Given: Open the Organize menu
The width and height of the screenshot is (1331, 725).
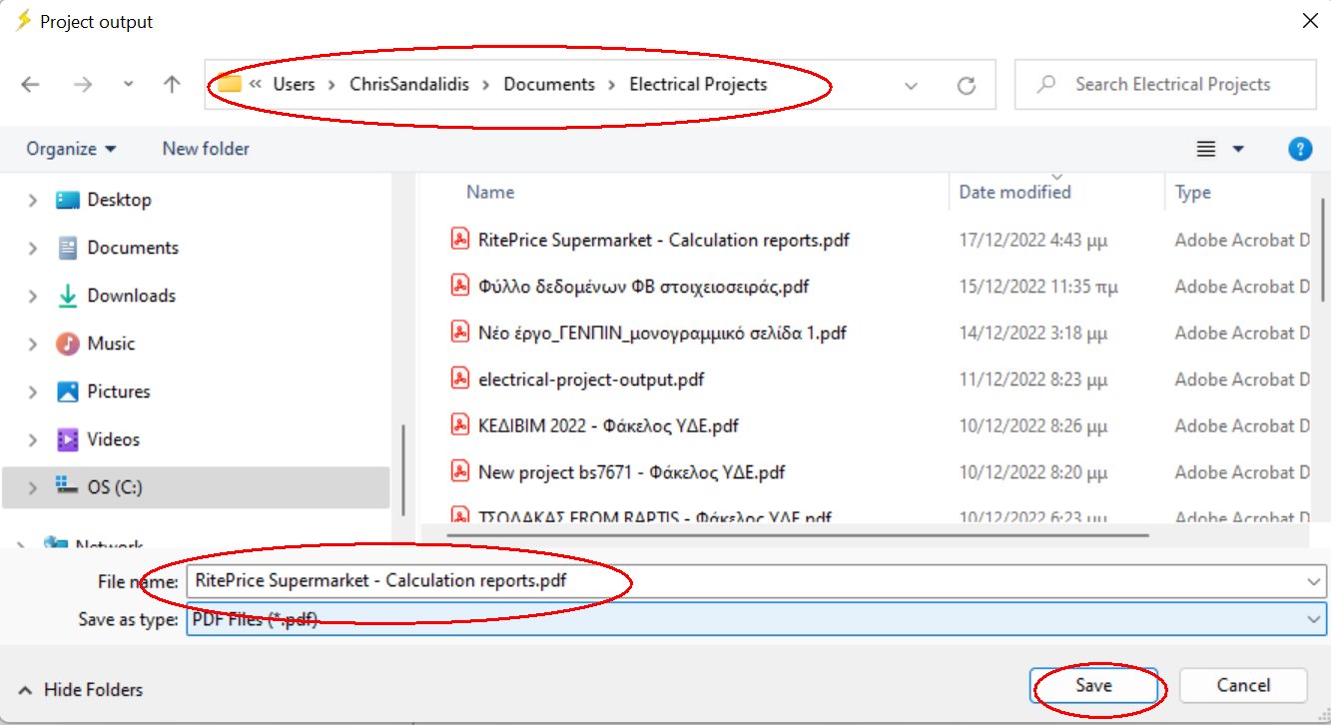Looking at the screenshot, I should pyautogui.click(x=71, y=149).
